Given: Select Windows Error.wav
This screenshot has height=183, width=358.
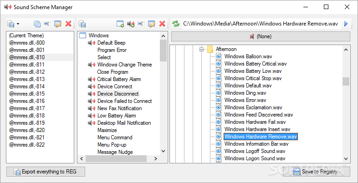Looking at the screenshot, I should pos(245,100).
